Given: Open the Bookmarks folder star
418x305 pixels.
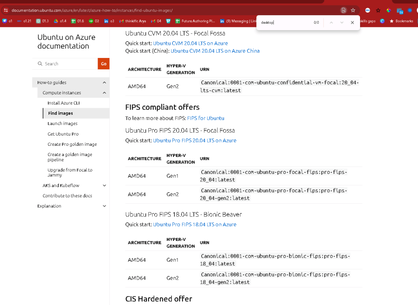Looking at the screenshot, I should [401, 21].
